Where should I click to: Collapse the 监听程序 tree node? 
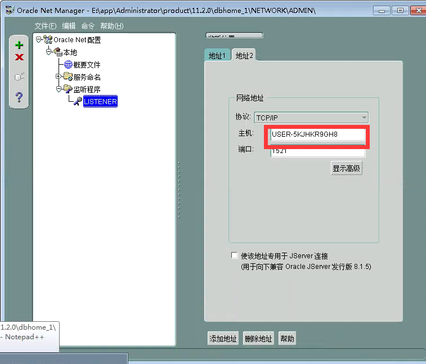[x=59, y=89]
